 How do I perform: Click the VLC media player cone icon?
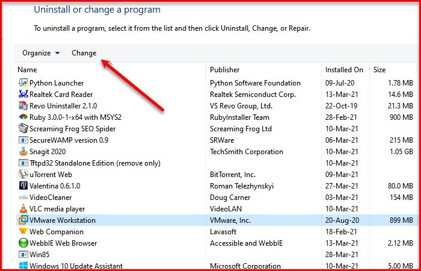23,208
